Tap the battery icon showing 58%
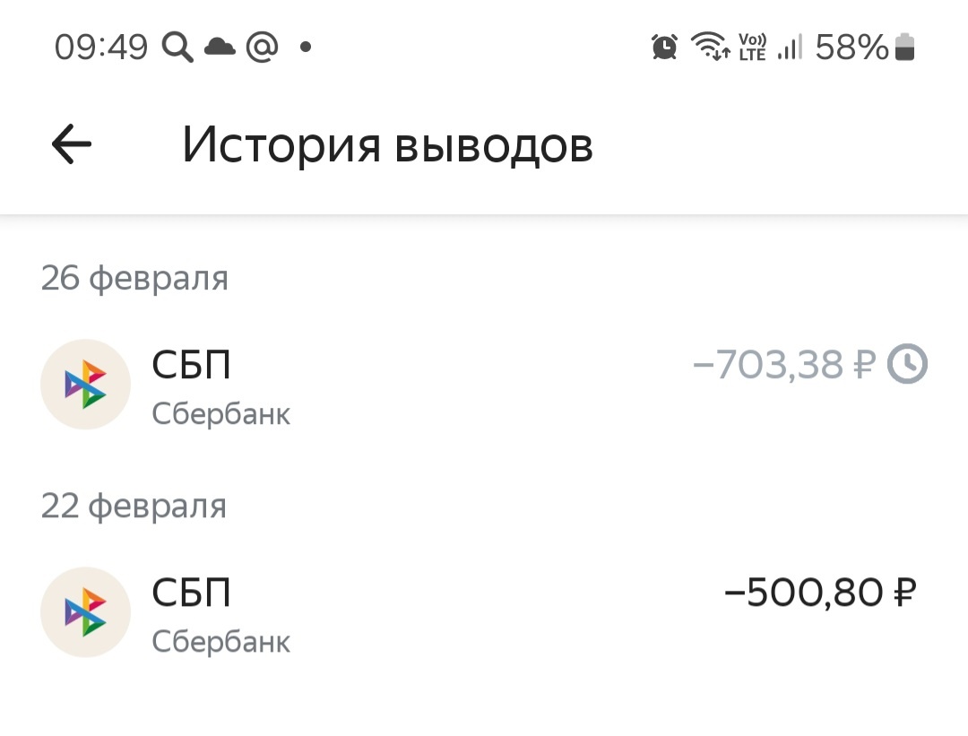This screenshot has height=736, width=968. (x=903, y=46)
